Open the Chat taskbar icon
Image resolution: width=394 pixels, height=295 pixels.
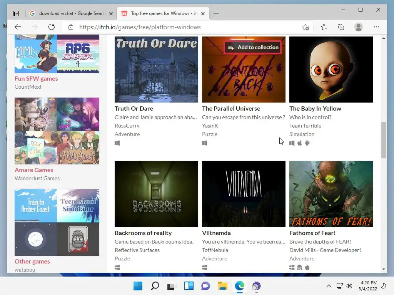point(205,286)
